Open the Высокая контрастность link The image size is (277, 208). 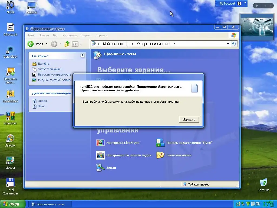click(55, 75)
